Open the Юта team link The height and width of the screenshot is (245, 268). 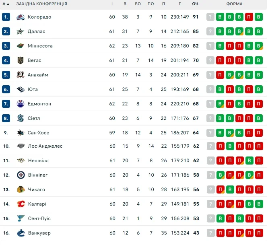(x=33, y=89)
